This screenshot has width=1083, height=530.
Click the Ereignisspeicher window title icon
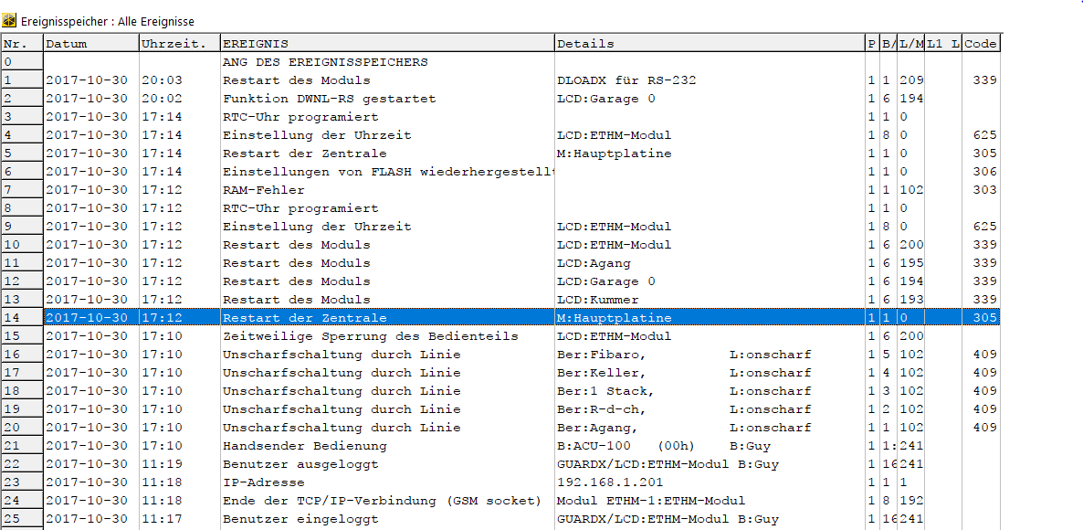click(x=10, y=21)
